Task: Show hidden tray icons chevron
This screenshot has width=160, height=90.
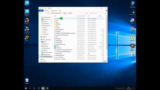Action: tap(115, 88)
